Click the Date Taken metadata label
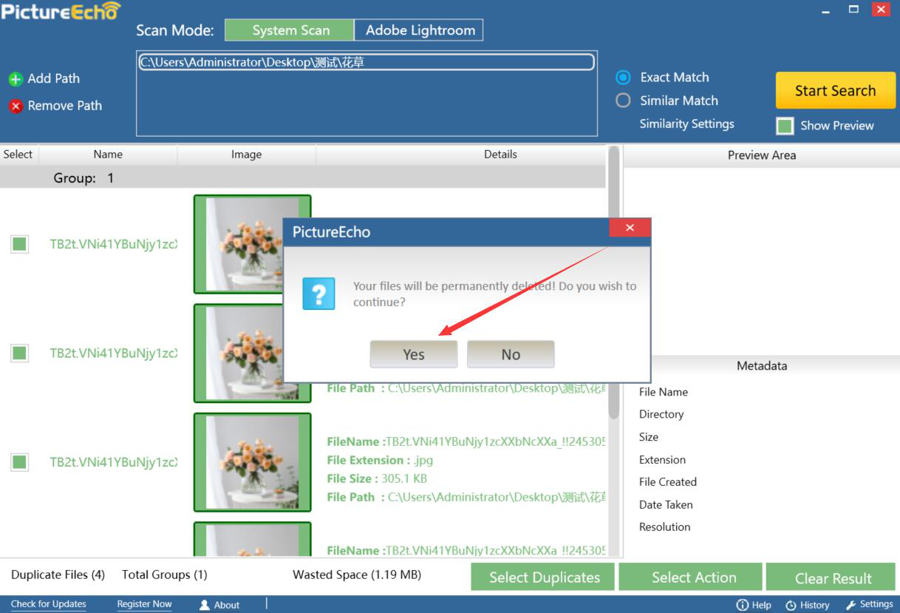 666,505
